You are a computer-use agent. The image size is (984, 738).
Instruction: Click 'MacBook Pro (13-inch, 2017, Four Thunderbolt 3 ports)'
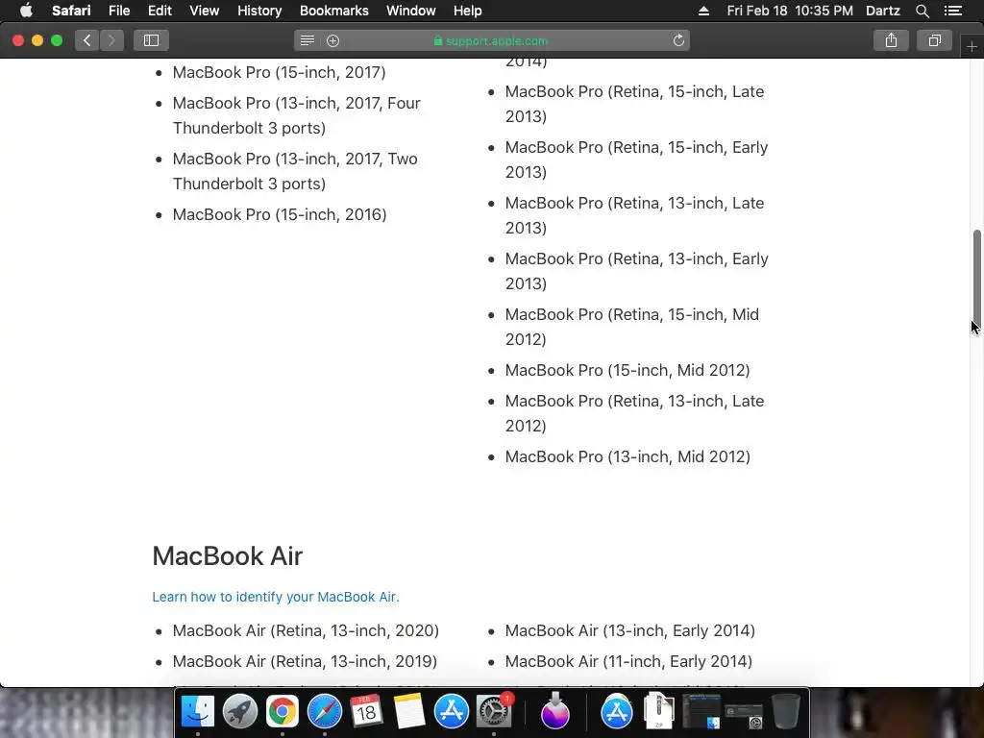coord(297,115)
